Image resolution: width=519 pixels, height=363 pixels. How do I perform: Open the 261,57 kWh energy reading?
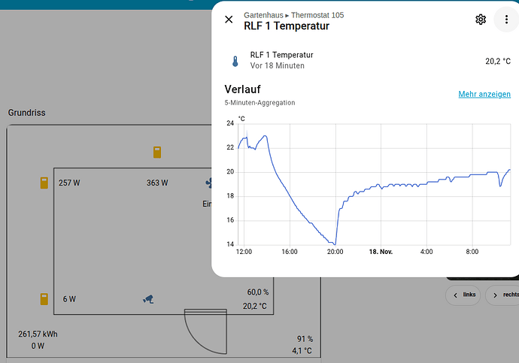click(x=38, y=334)
